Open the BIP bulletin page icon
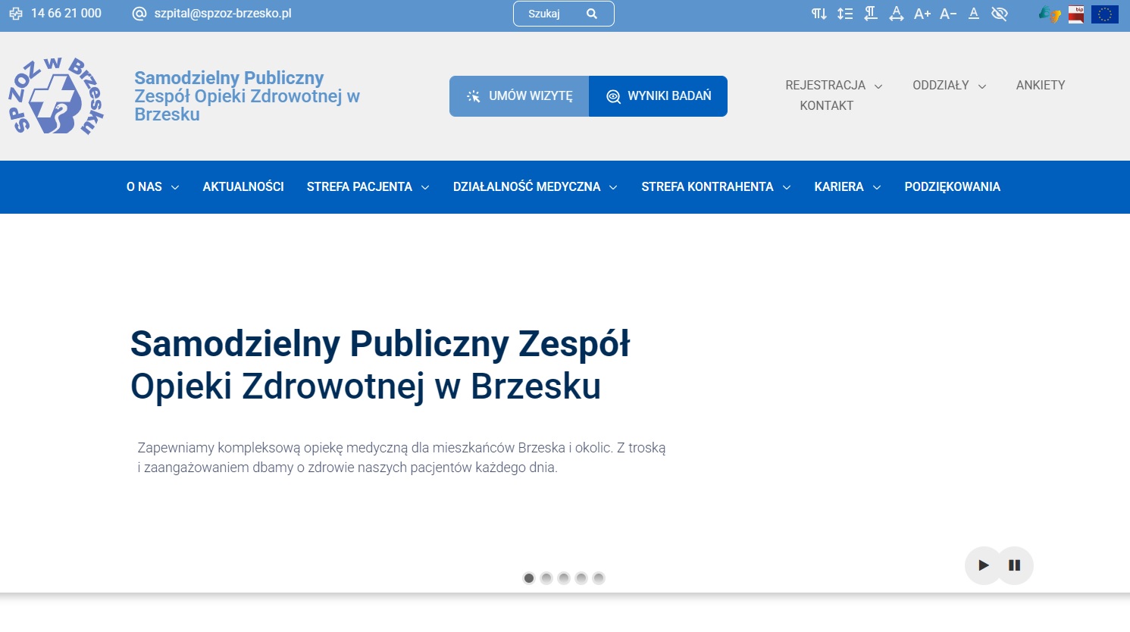Viewport: 1130px width, 632px height. coord(1075,13)
